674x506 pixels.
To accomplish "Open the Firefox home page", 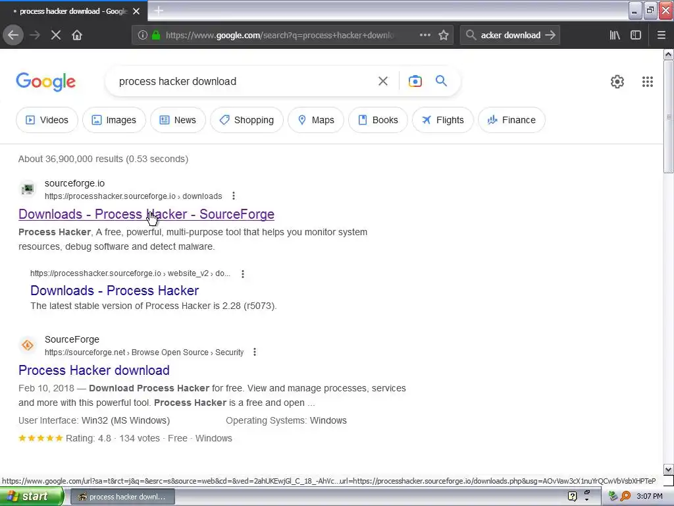I will pos(77,36).
